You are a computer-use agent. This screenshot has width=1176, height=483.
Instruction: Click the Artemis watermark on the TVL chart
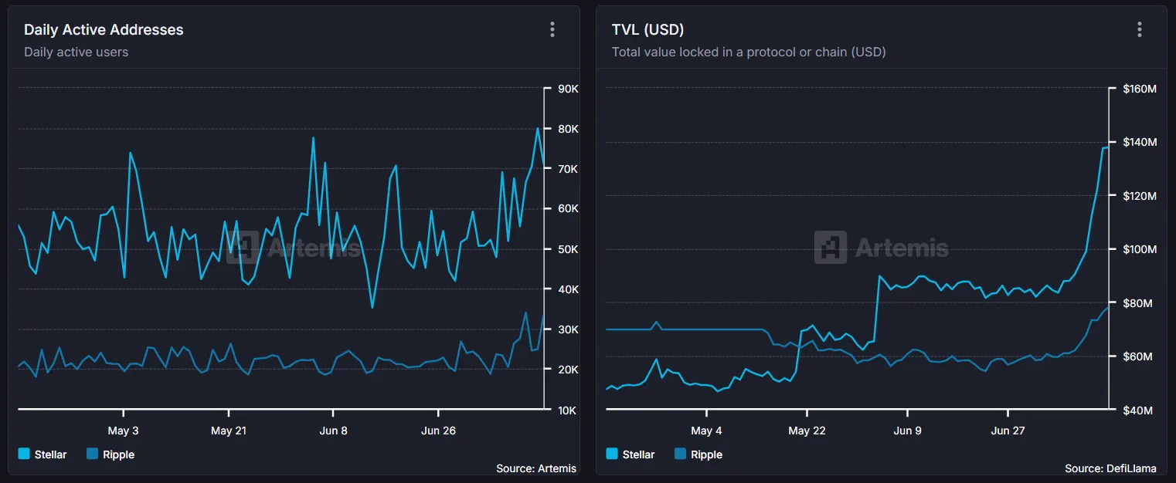coord(883,248)
